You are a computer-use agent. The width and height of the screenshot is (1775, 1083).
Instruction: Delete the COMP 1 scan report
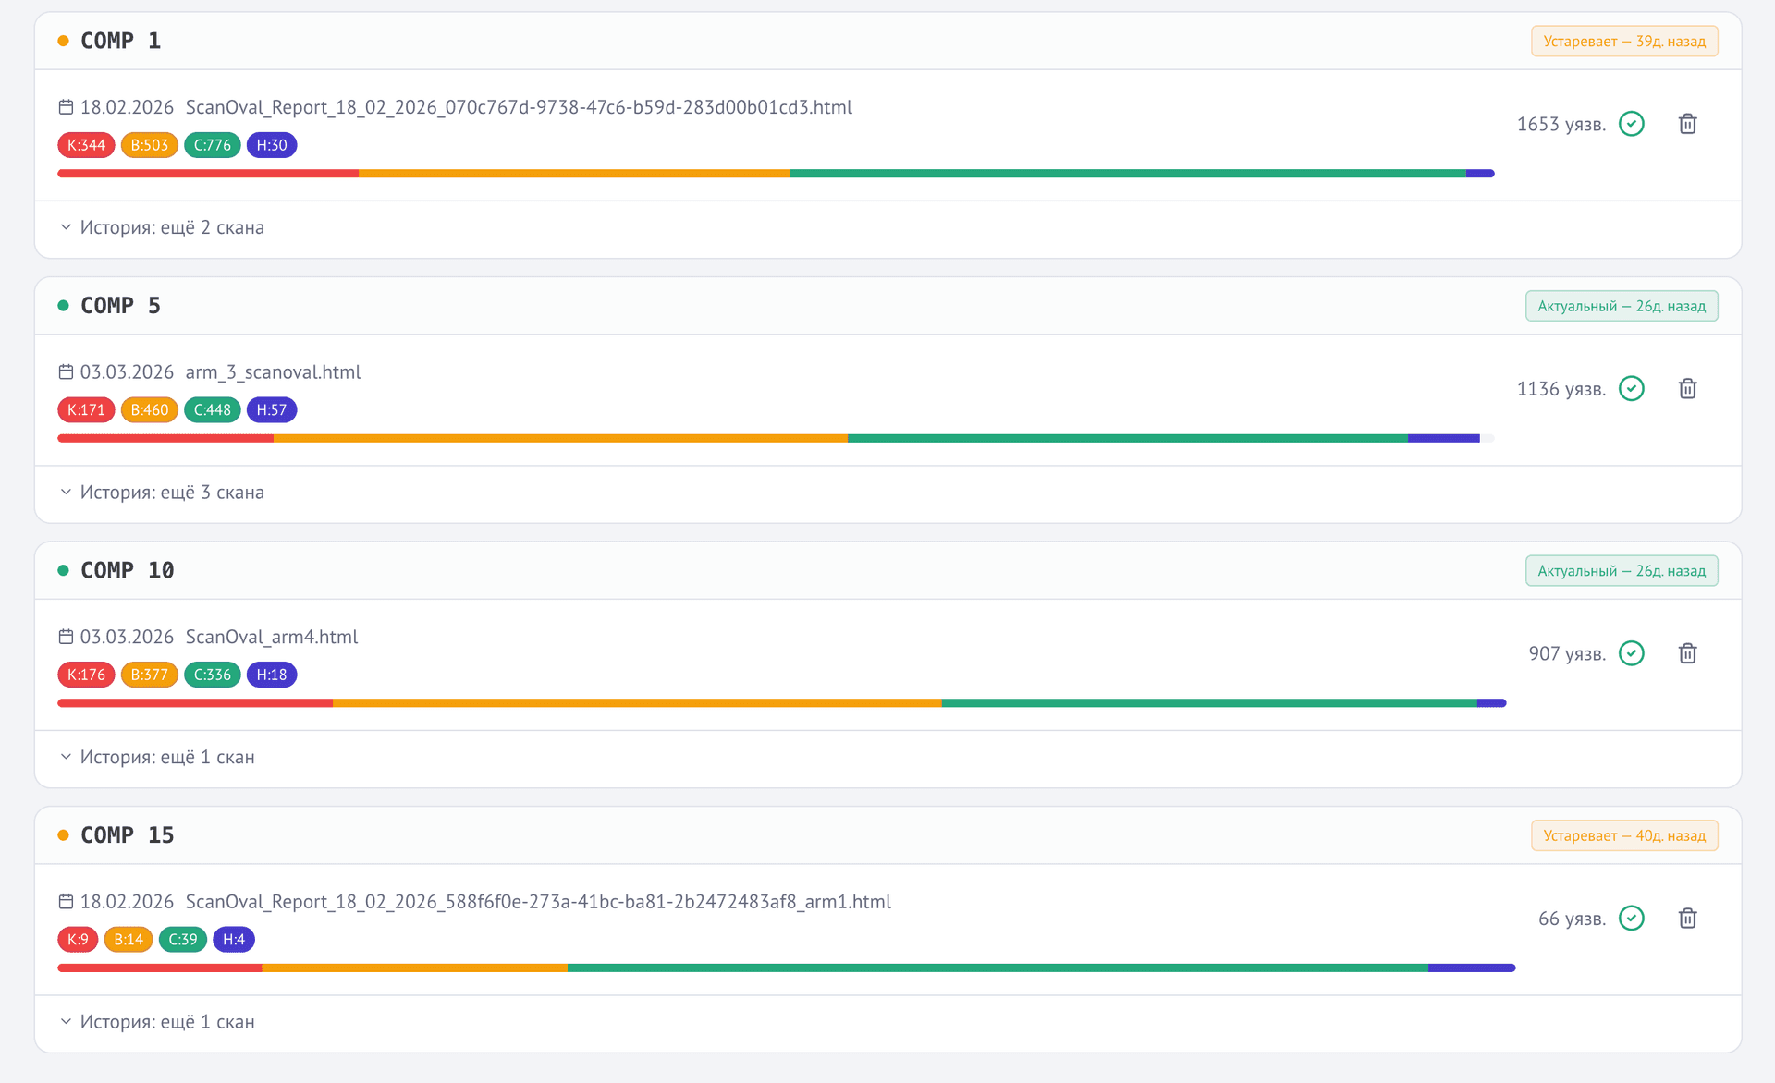pos(1687,124)
